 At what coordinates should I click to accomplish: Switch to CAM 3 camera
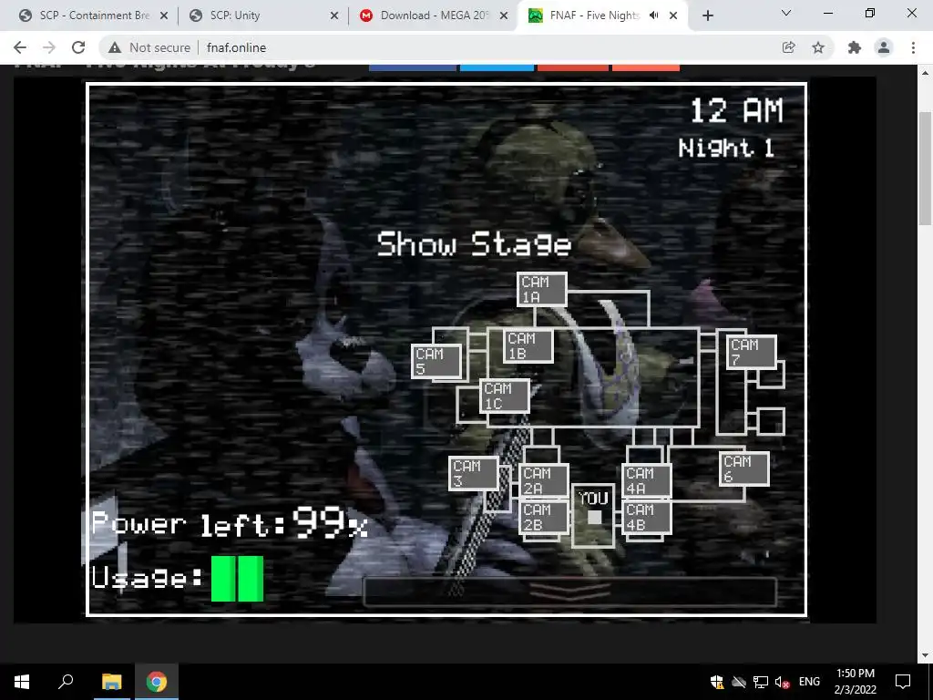point(473,473)
